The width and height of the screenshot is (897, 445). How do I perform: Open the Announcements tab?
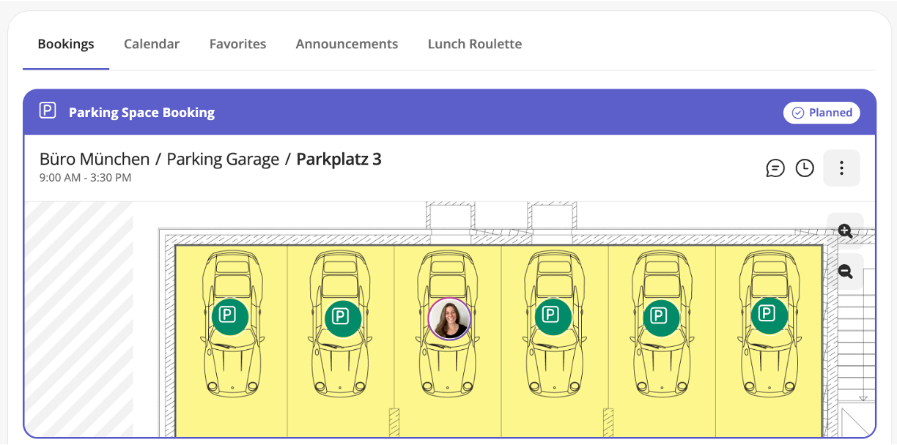click(347, 44)
